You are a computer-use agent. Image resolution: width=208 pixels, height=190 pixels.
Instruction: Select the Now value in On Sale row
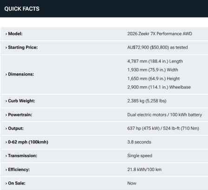132,183
